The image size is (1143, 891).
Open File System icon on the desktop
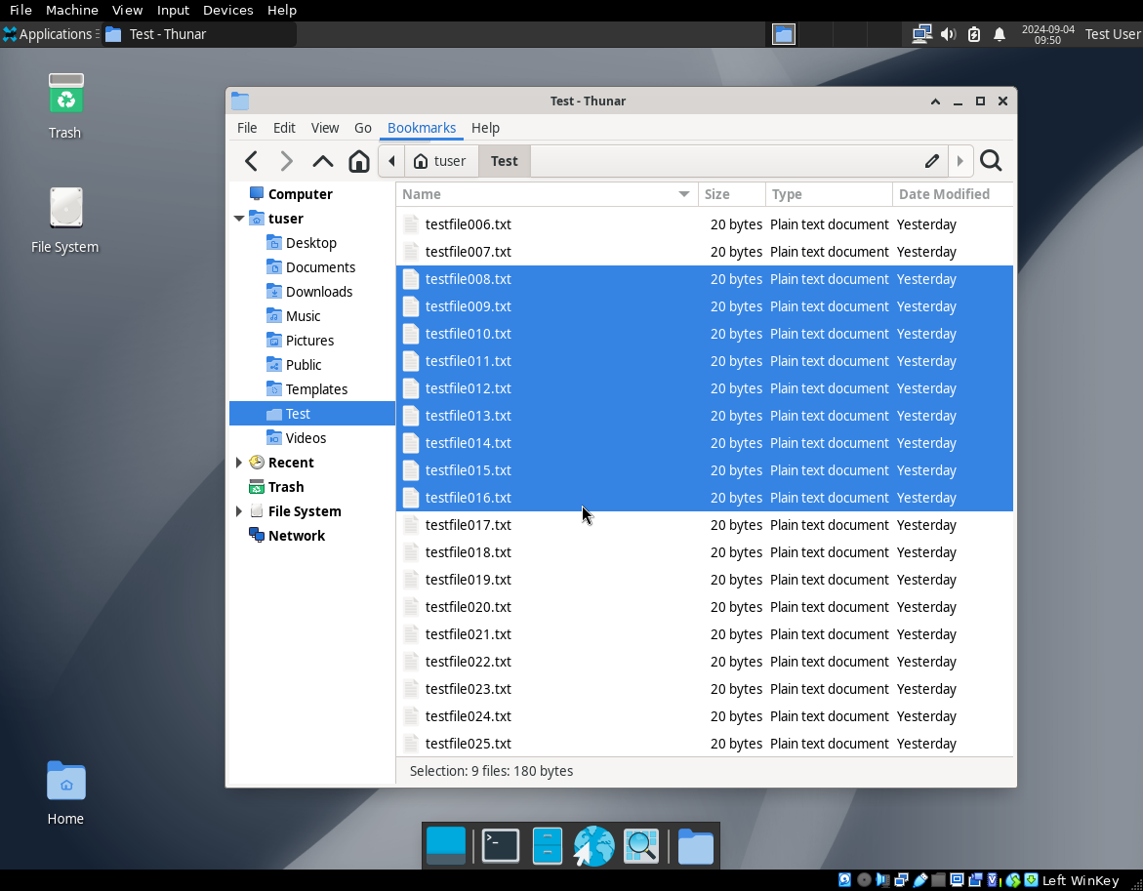(x=64, y=220)
